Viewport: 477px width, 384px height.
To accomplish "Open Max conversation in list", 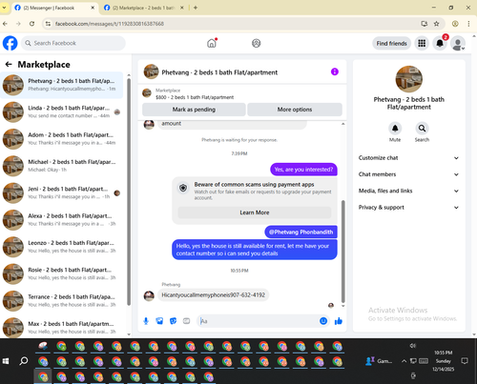I will click(x=62, y=328).
